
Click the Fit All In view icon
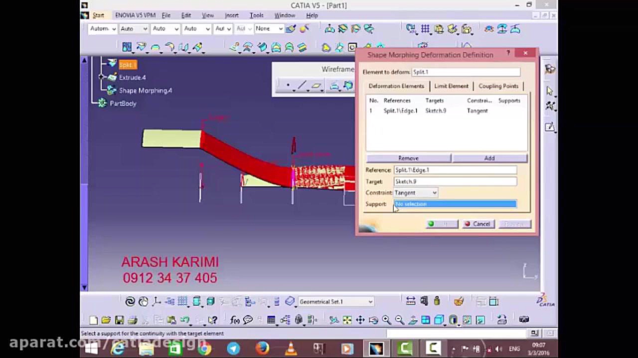point(347,320)
